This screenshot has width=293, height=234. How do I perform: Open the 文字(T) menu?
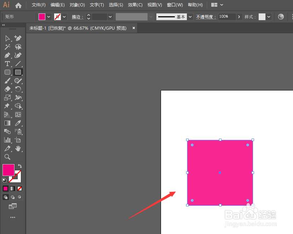pos(97,5)
